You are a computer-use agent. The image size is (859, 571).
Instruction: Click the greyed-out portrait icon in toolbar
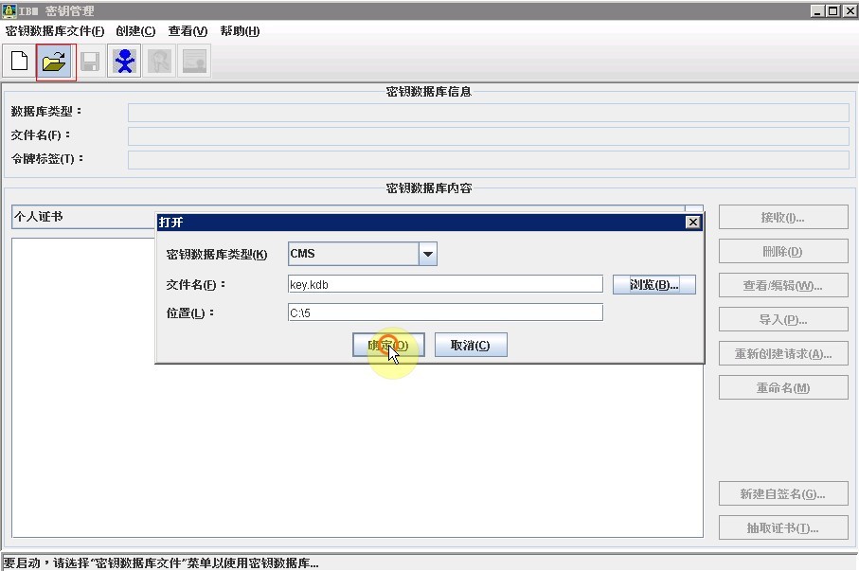click(159, 62)
